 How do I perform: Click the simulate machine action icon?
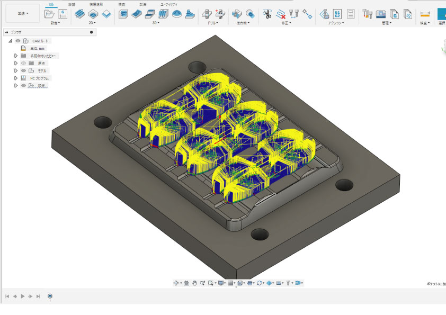click(324, 14)
